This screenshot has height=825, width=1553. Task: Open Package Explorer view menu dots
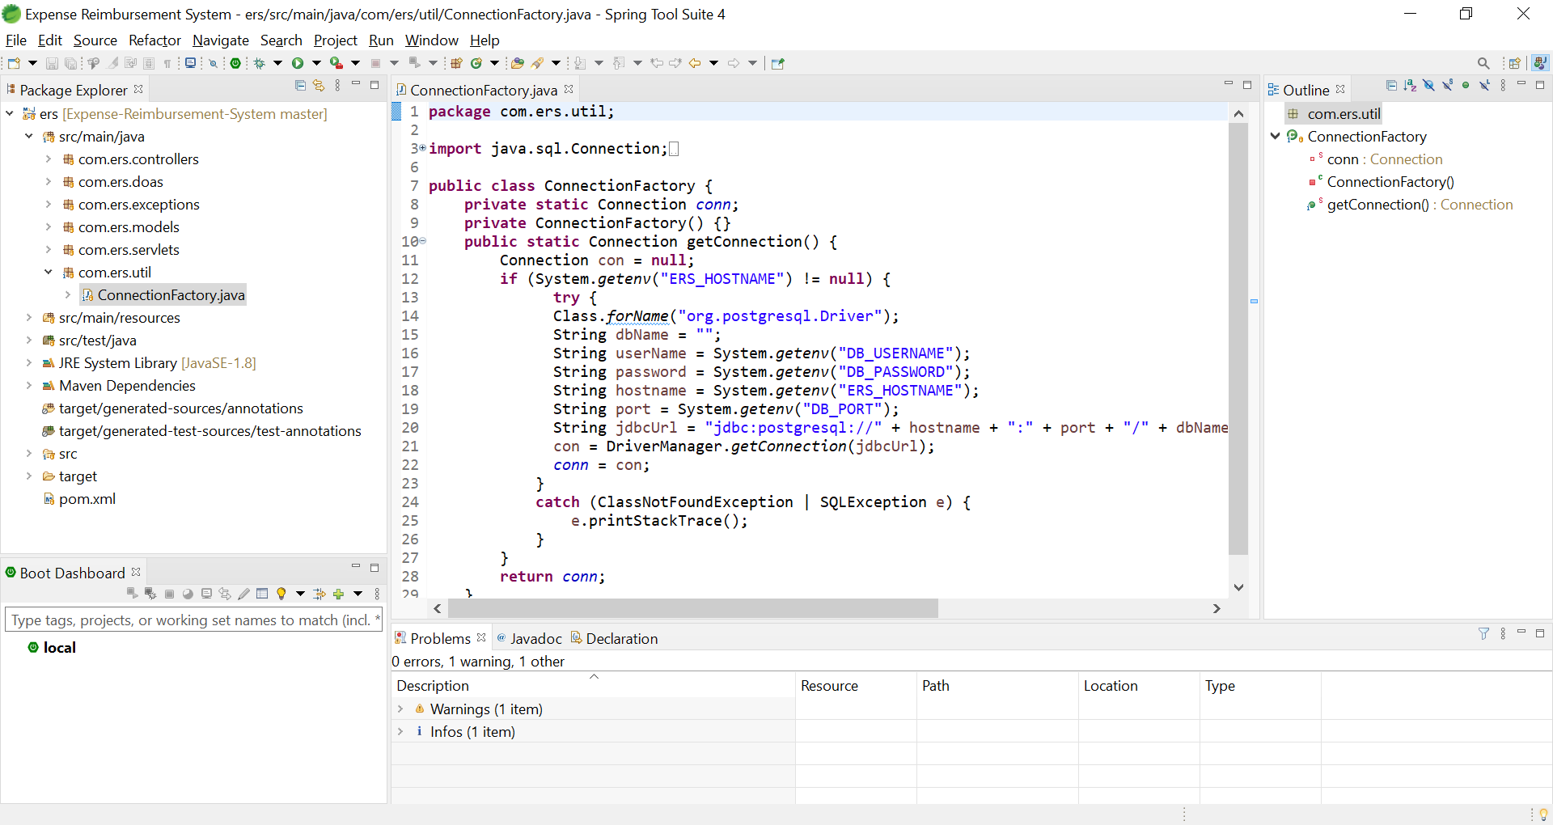click(x=337, y=85)
